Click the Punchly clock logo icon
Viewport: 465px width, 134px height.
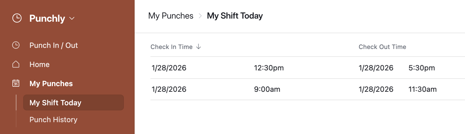pyautogui.click(x=17, y=18)
